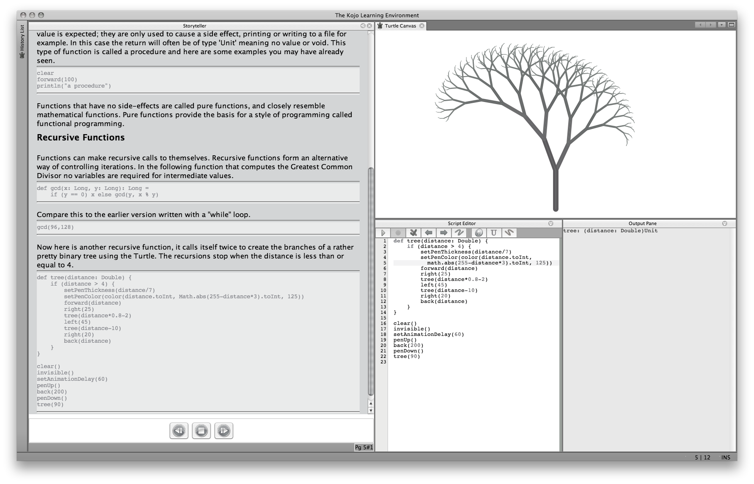Click the turtle icon on the canvas tab
Viewport: 754px width, 484px height.
pos(380,26)
